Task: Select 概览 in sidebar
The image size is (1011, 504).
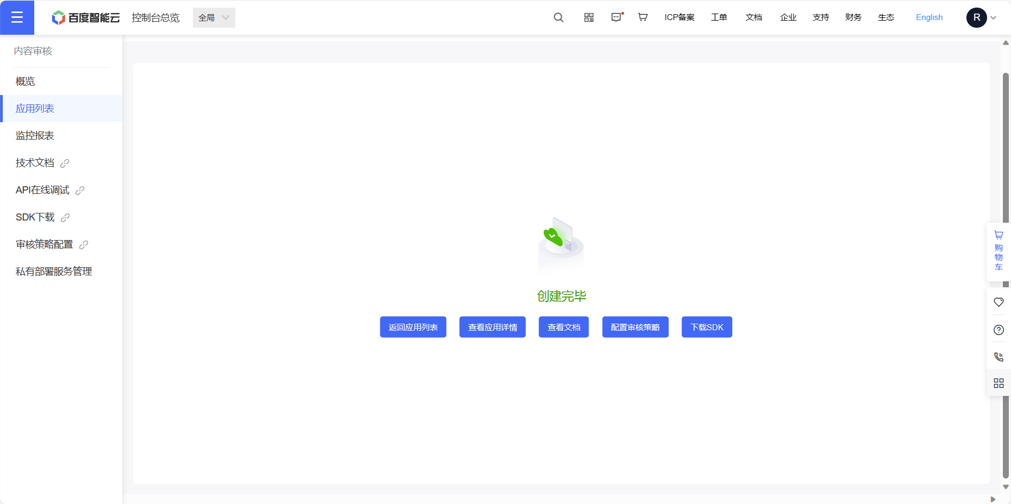Action: (x=61, y=81)
